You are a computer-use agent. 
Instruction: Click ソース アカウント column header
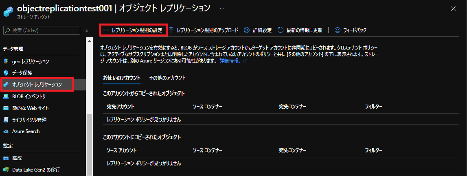click(121, 150)
